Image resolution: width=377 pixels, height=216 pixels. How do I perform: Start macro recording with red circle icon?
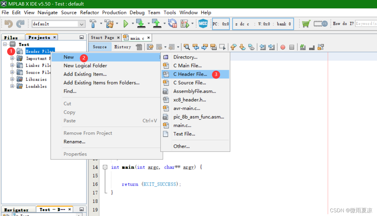coord(283,47)
